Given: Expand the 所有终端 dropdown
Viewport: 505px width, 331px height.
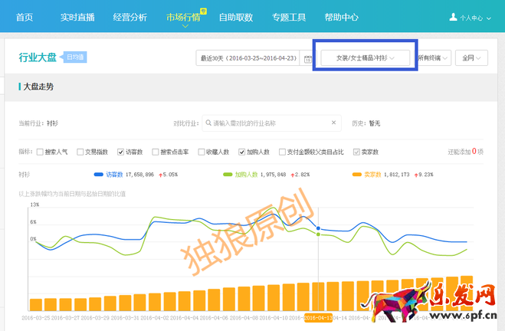Looking at the screenshot, I should (434, 58).
